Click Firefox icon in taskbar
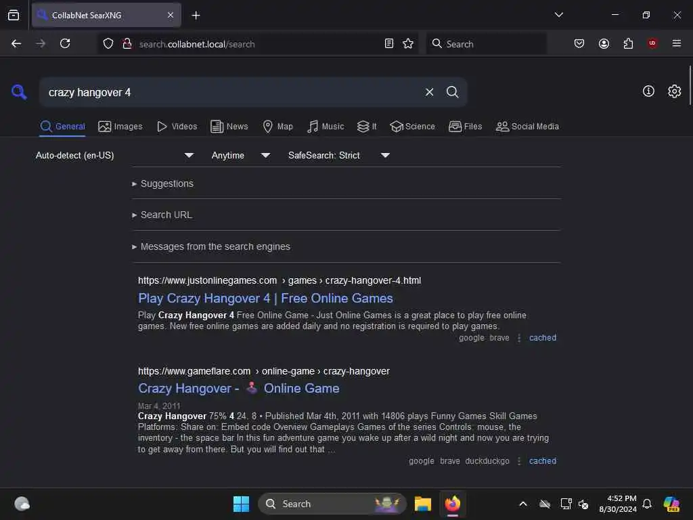 point(452,504)
